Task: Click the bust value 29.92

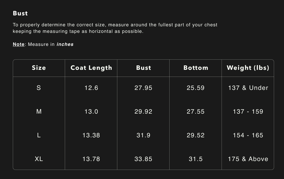Action: 143,112
